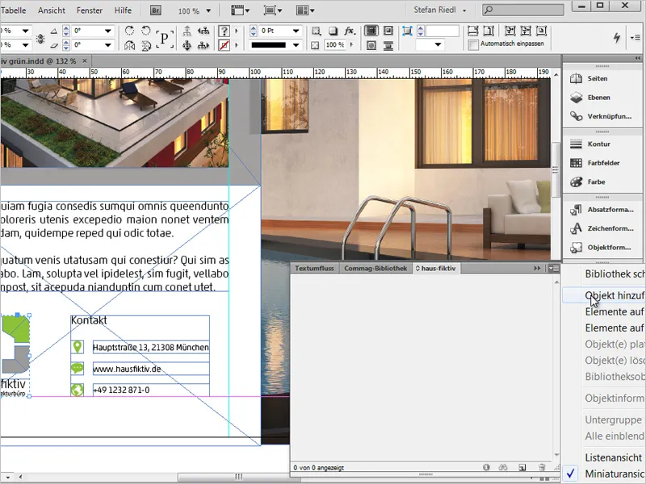Click the rotate 90° clockwise icon
This screenshot has height=484, width=646.
[129, 31]
